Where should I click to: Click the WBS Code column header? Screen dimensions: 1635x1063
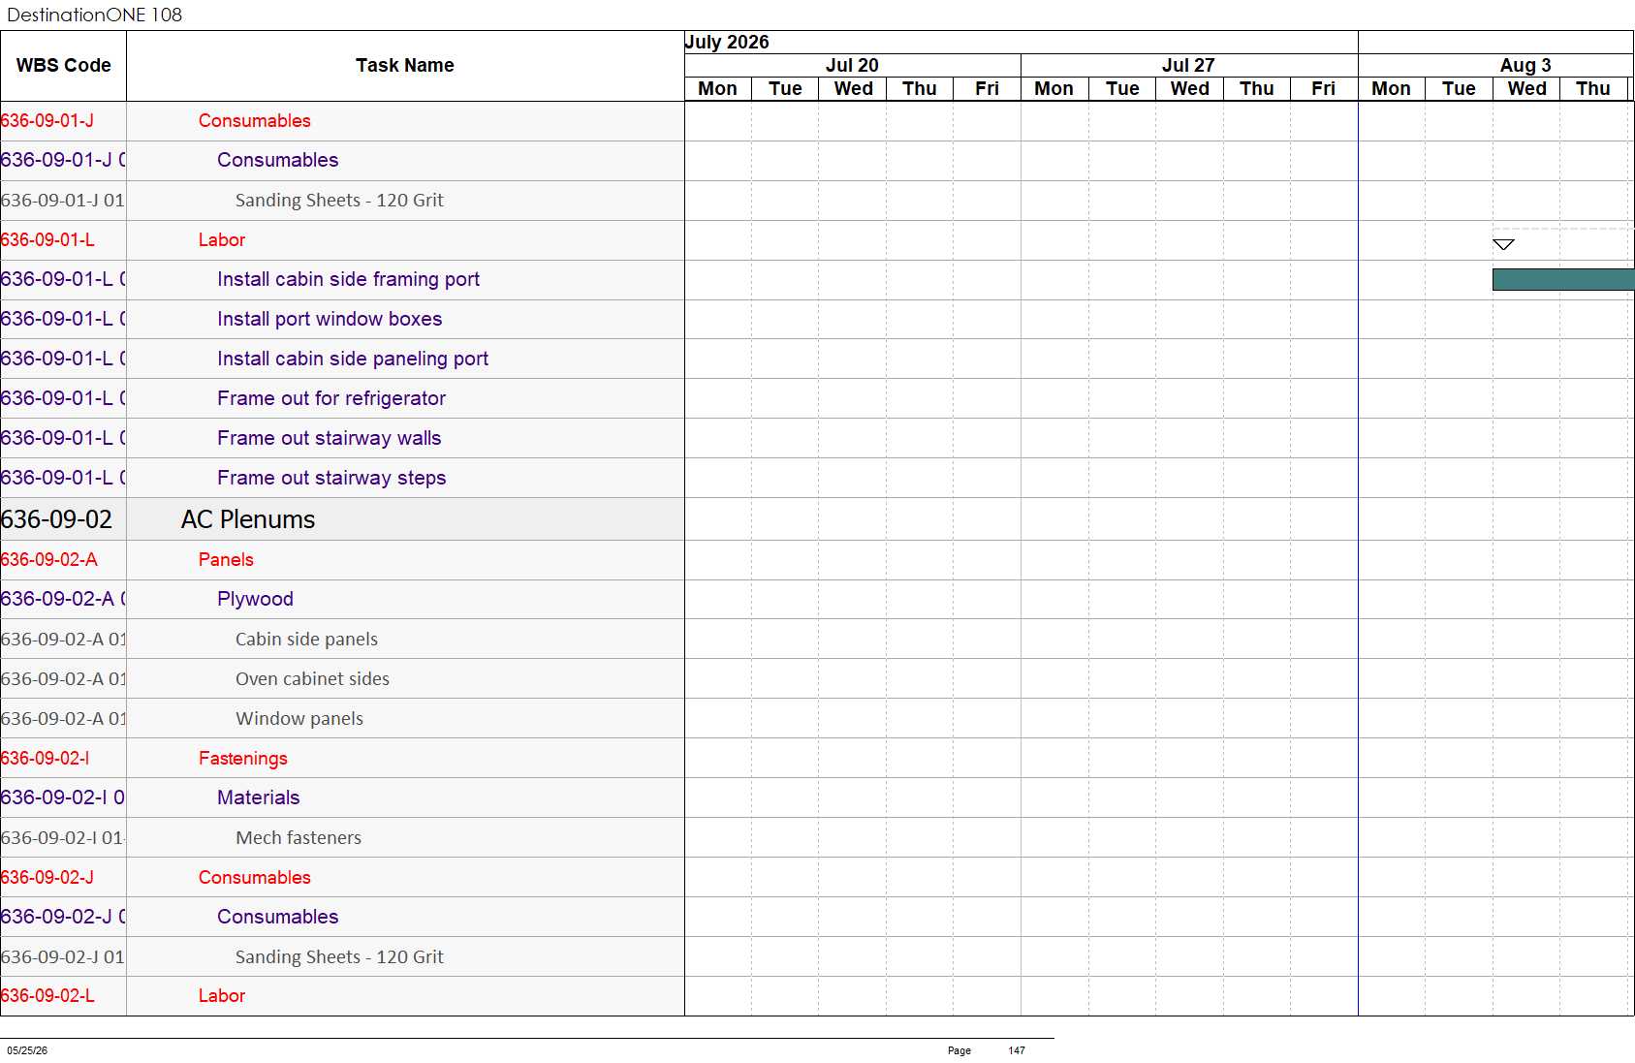[63, 65]
